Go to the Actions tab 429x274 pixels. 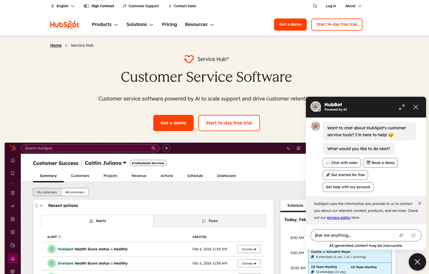pyautogui.click(x=167, y=176)
